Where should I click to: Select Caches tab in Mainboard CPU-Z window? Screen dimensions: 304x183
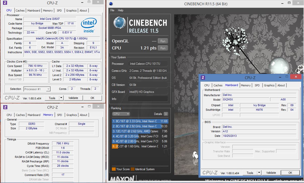(218, 85)
